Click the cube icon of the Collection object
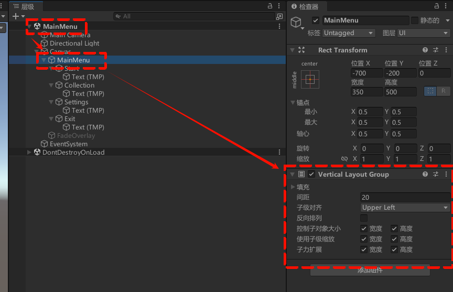The width and height of the screenshot is (453, 292). tap(59, 85)
